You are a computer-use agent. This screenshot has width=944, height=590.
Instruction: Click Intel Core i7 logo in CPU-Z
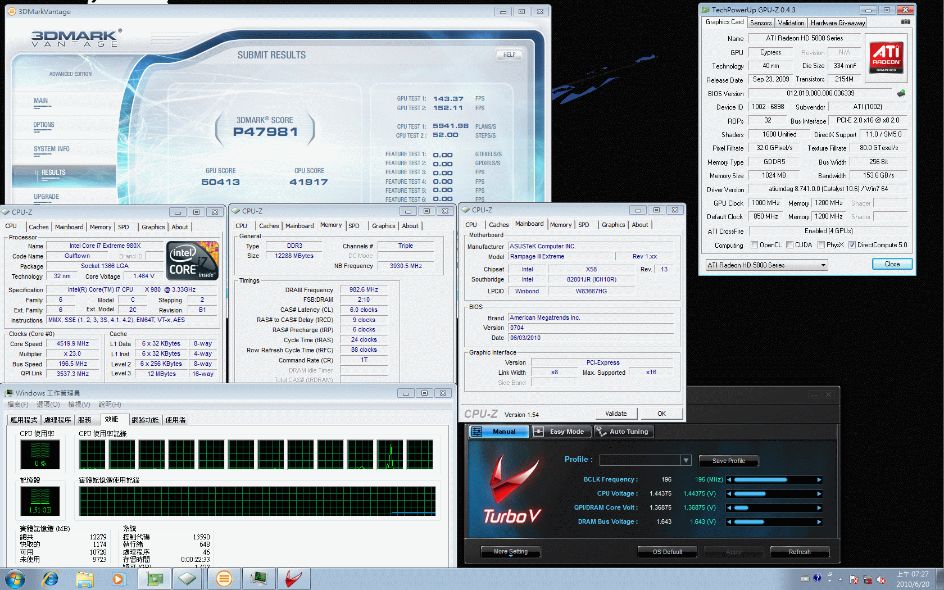coord(193,260)
